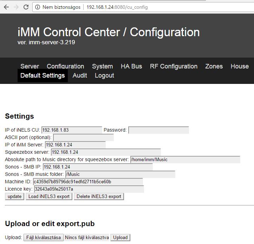
Task: Open the Zones menu item
Action: 214,66
